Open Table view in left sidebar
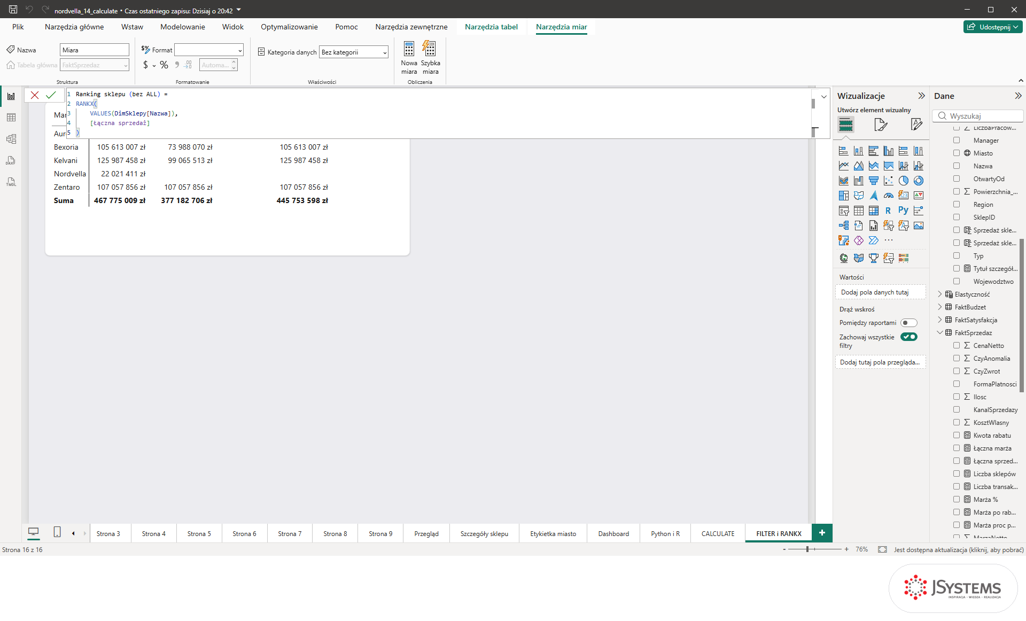 [11, 118]
